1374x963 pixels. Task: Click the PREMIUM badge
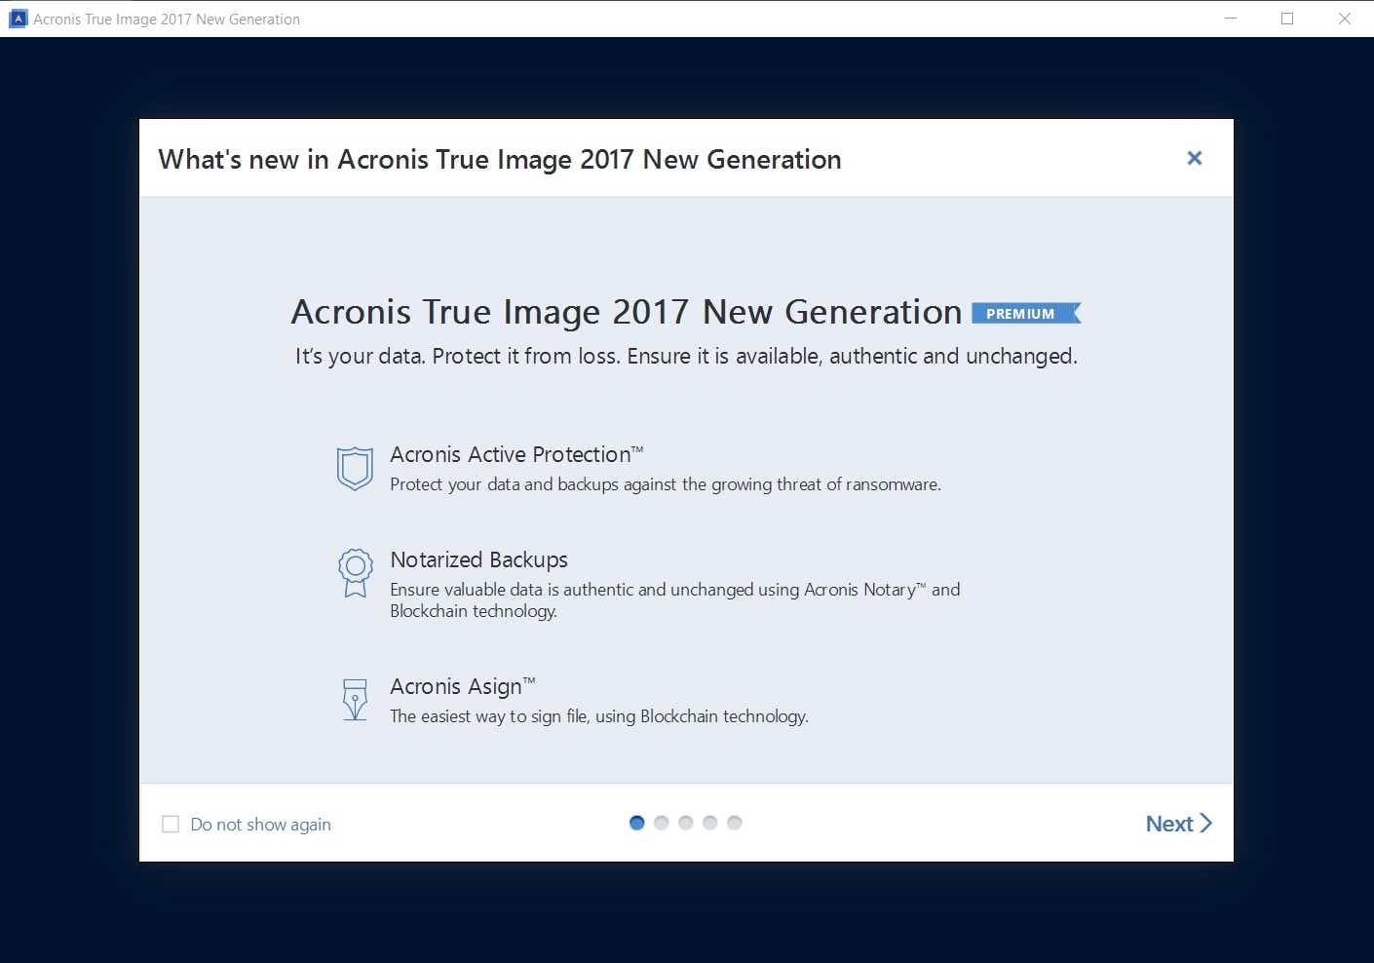1026,313
